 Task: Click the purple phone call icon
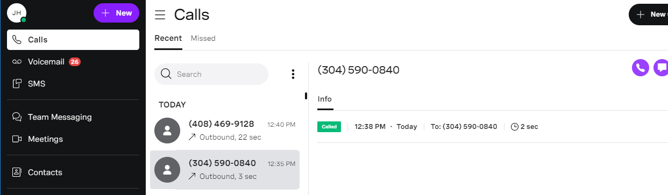coord(640,68)
